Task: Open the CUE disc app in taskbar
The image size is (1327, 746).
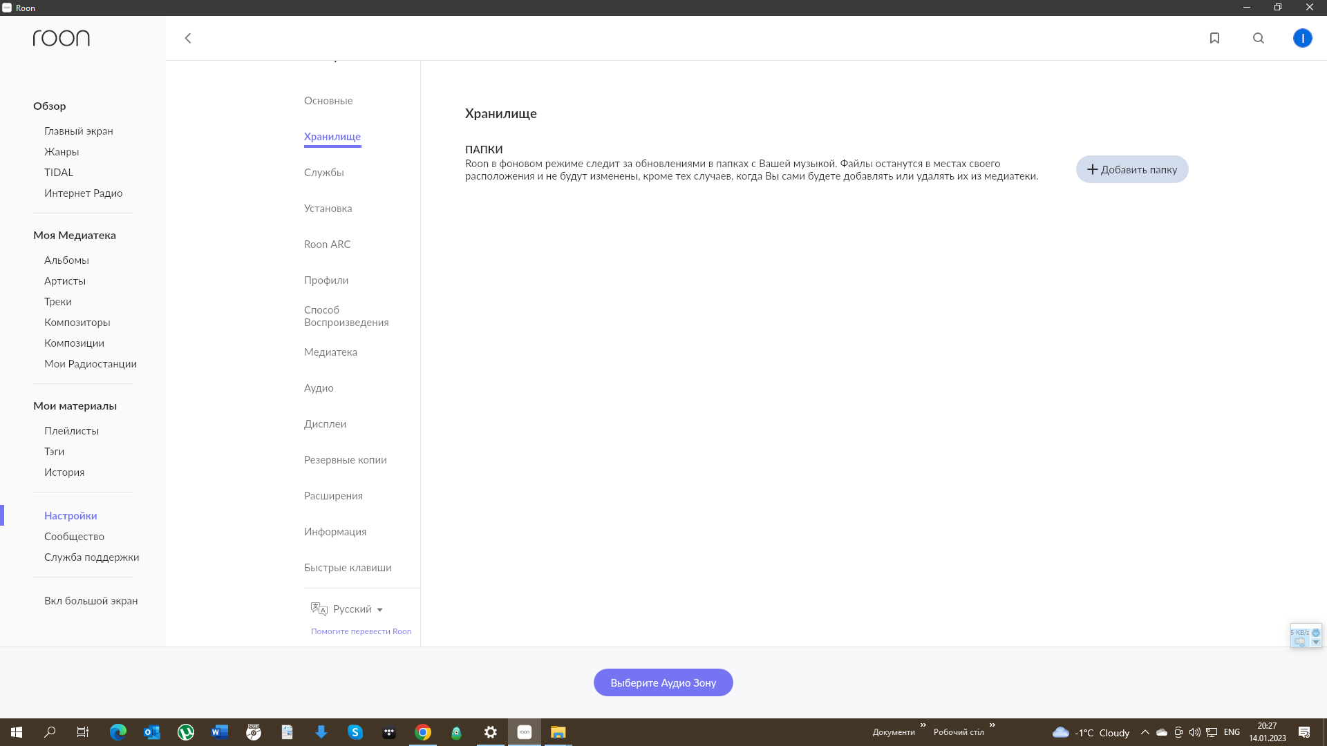Action: tap(254, 732)
